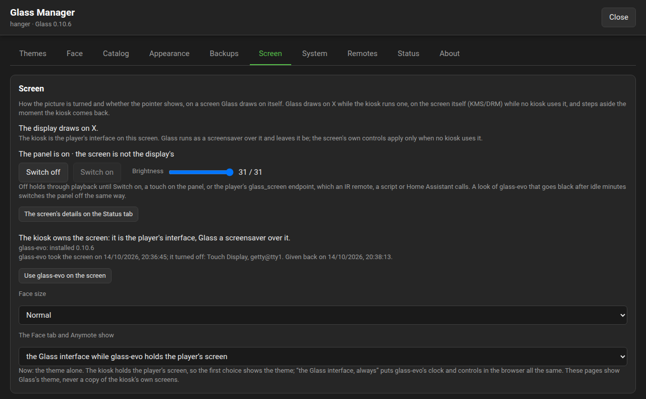Open the Face tab and Anymote show dropdown
The height and width of the screenshot is (399, 646).
coord(323,357)
